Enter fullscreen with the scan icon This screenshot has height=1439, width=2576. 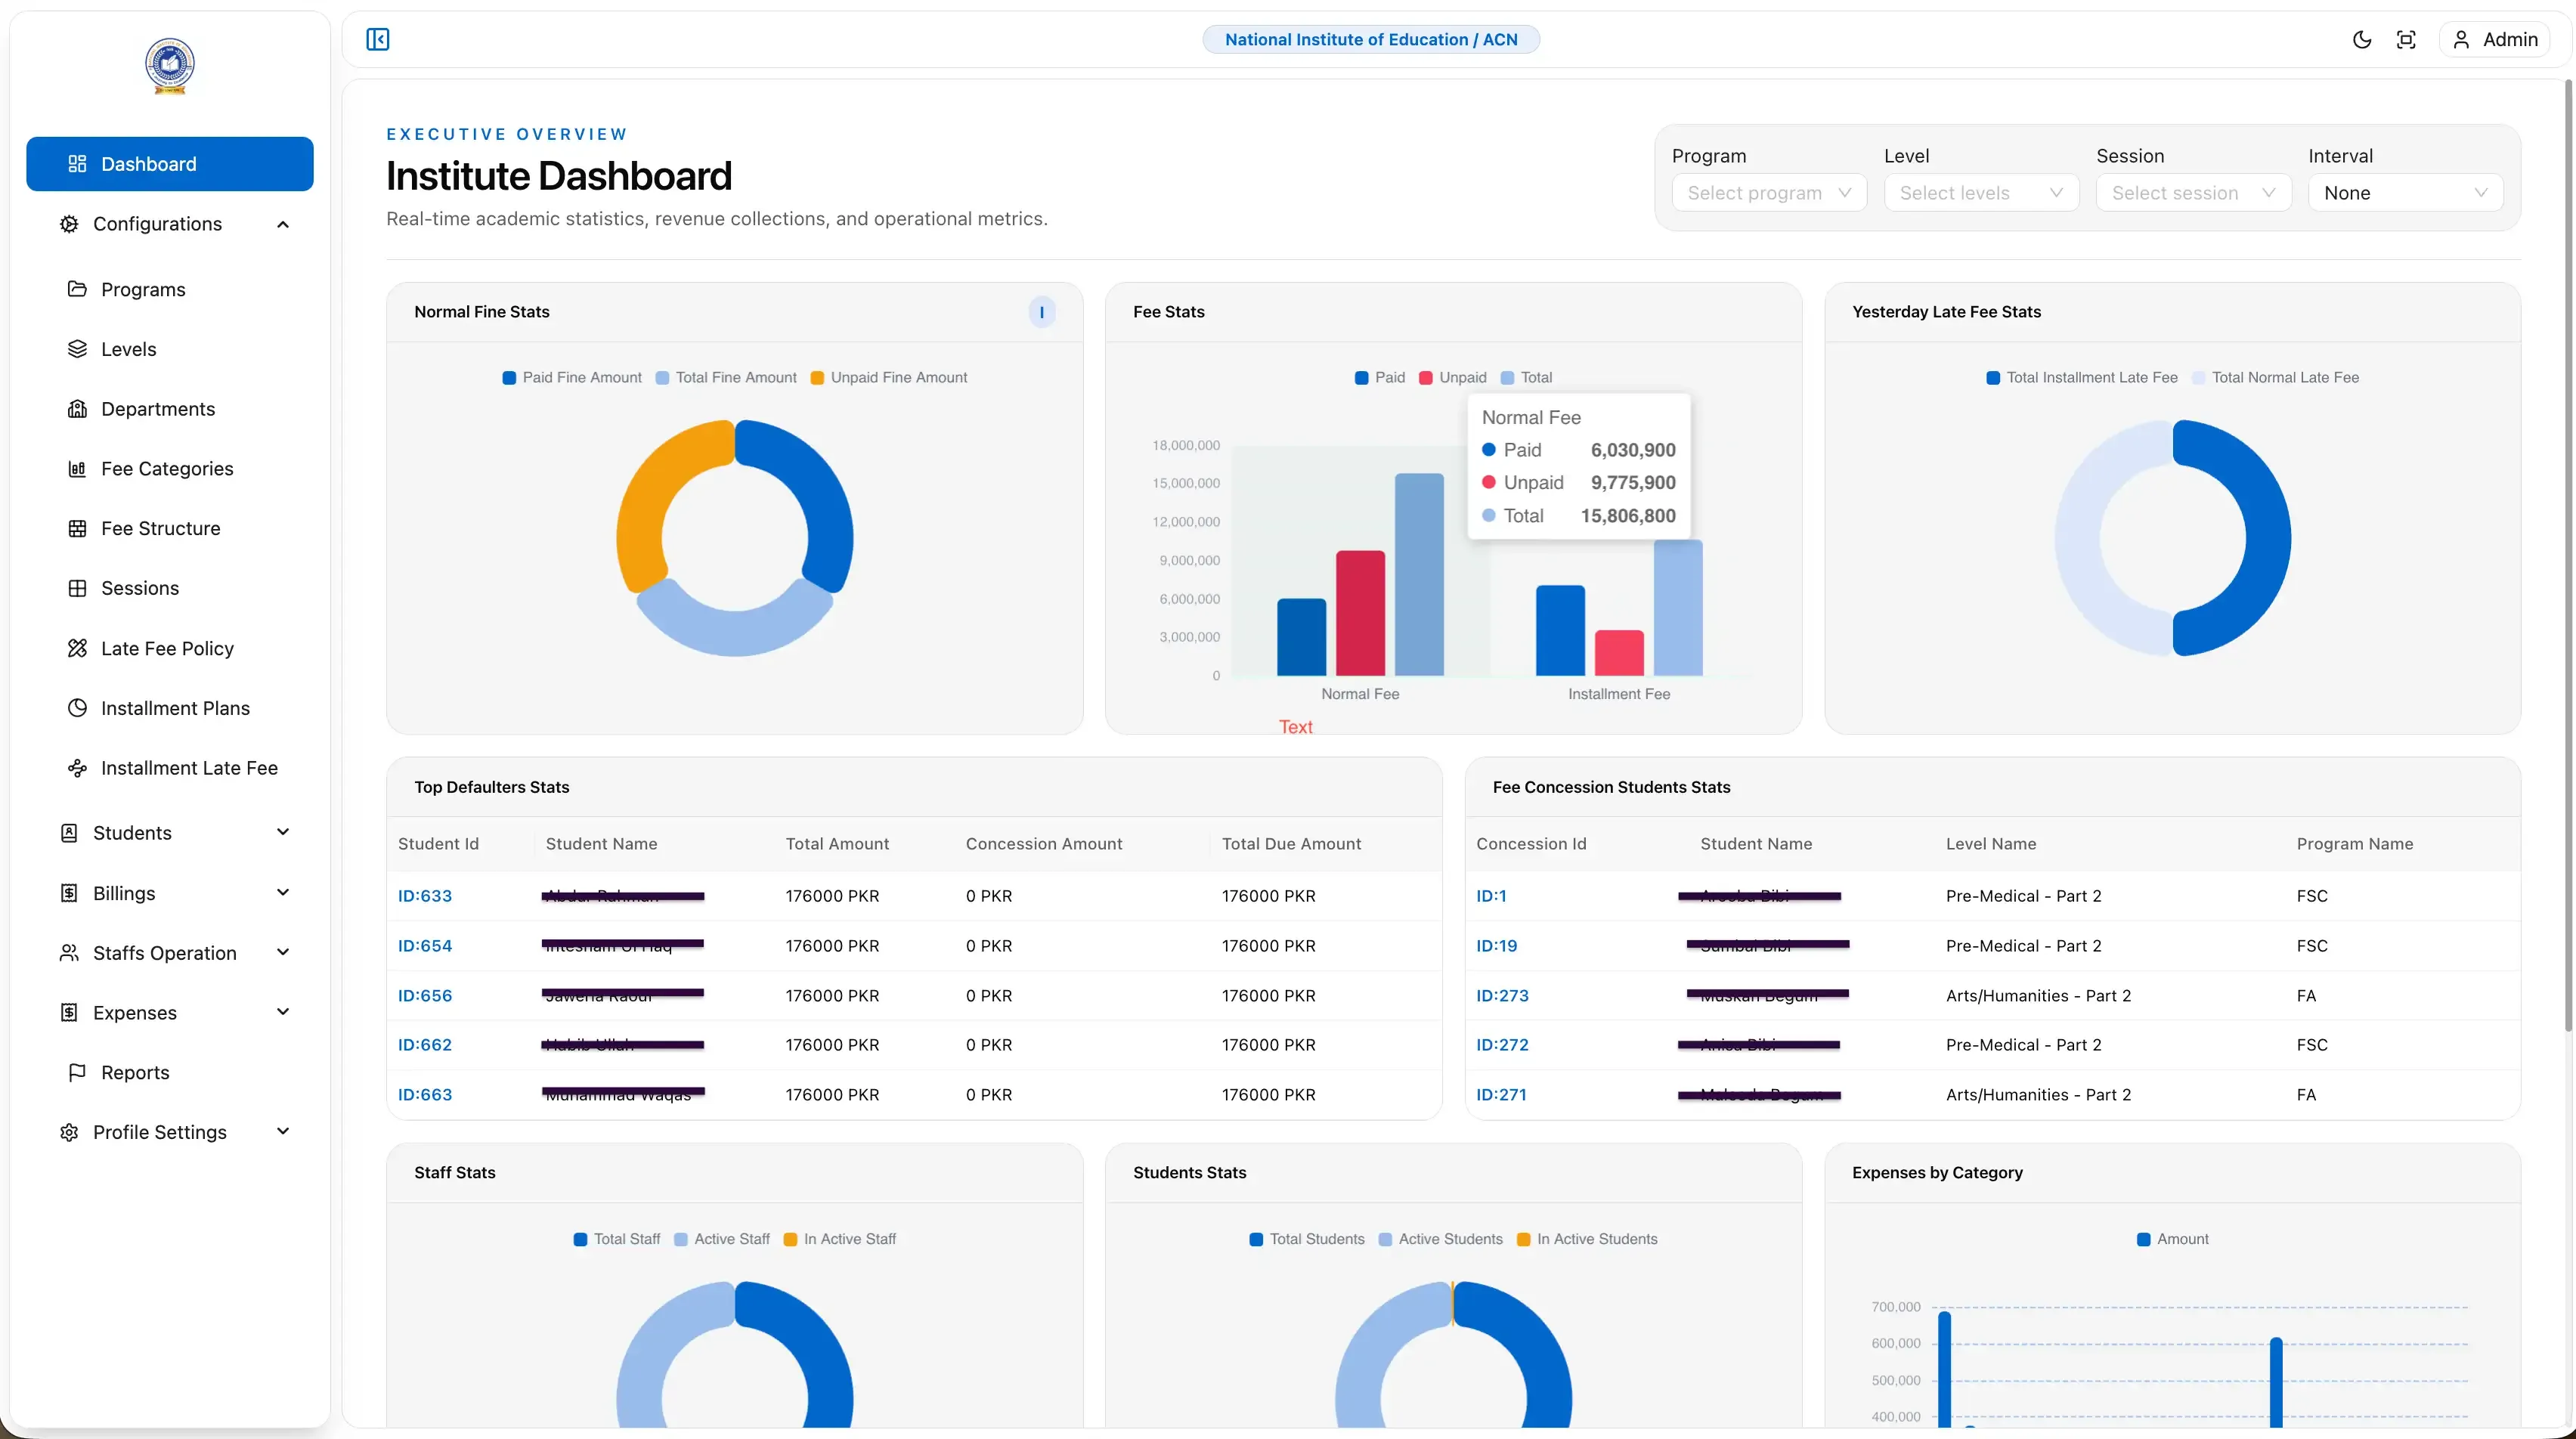2406,40
